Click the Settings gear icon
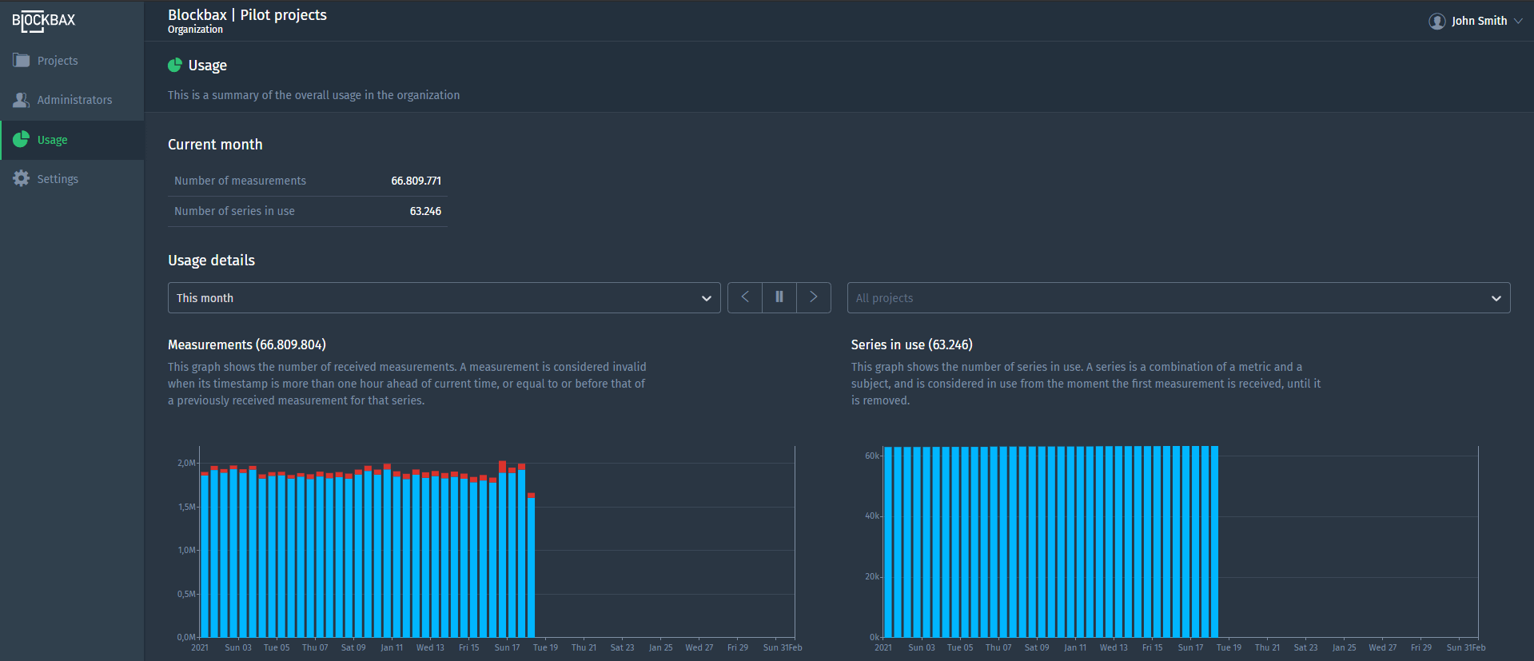The height and width of the screenshot is (661, 1534). 22,179
